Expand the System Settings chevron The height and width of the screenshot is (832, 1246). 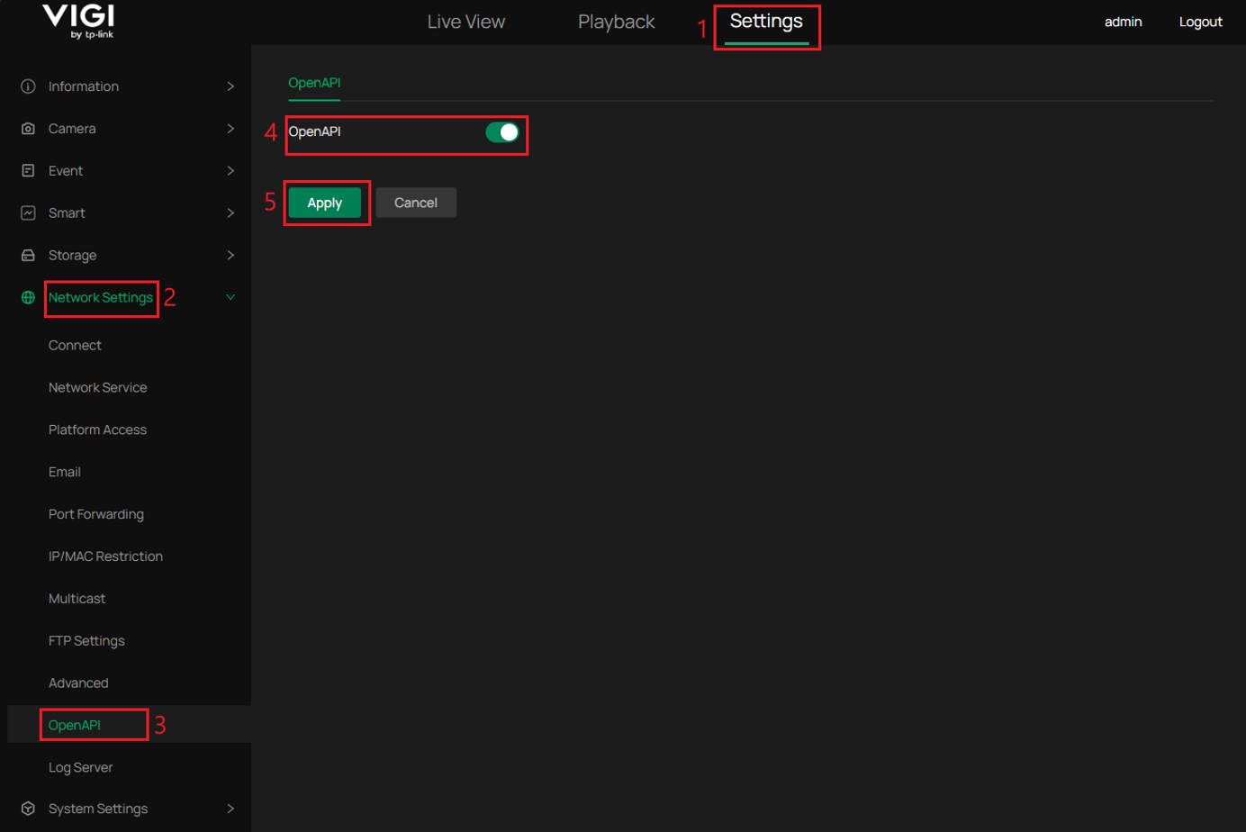230,809
